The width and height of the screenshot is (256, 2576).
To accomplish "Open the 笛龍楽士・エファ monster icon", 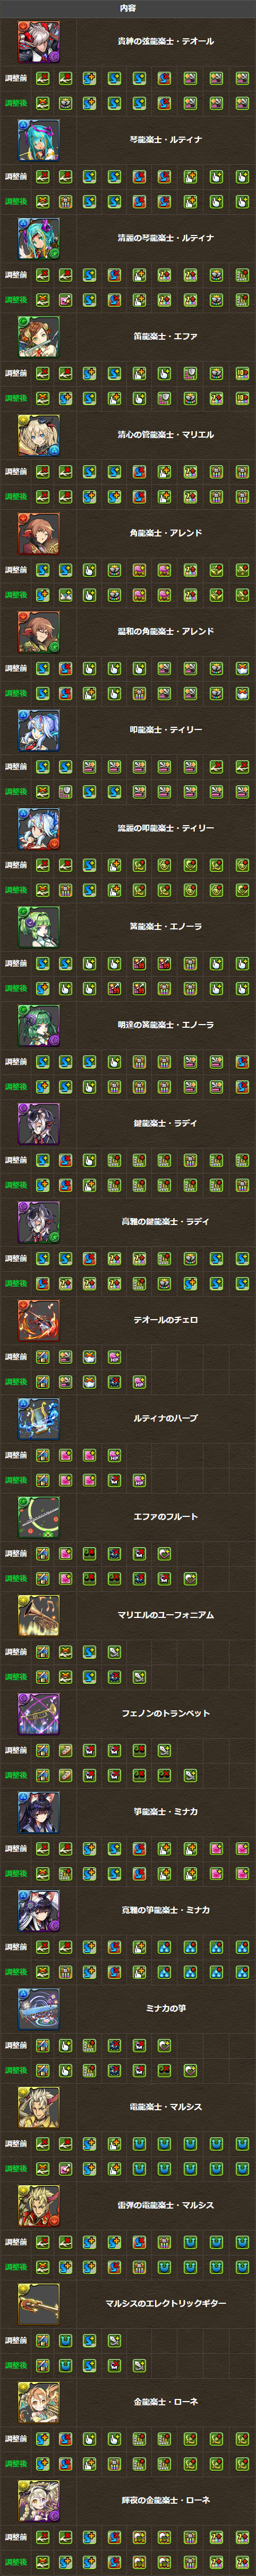I will tap(38, 337).
